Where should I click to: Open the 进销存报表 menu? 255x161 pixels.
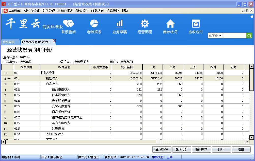click(x=65, y=11)
